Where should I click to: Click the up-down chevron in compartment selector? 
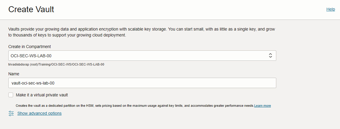[x=270, y=55]
